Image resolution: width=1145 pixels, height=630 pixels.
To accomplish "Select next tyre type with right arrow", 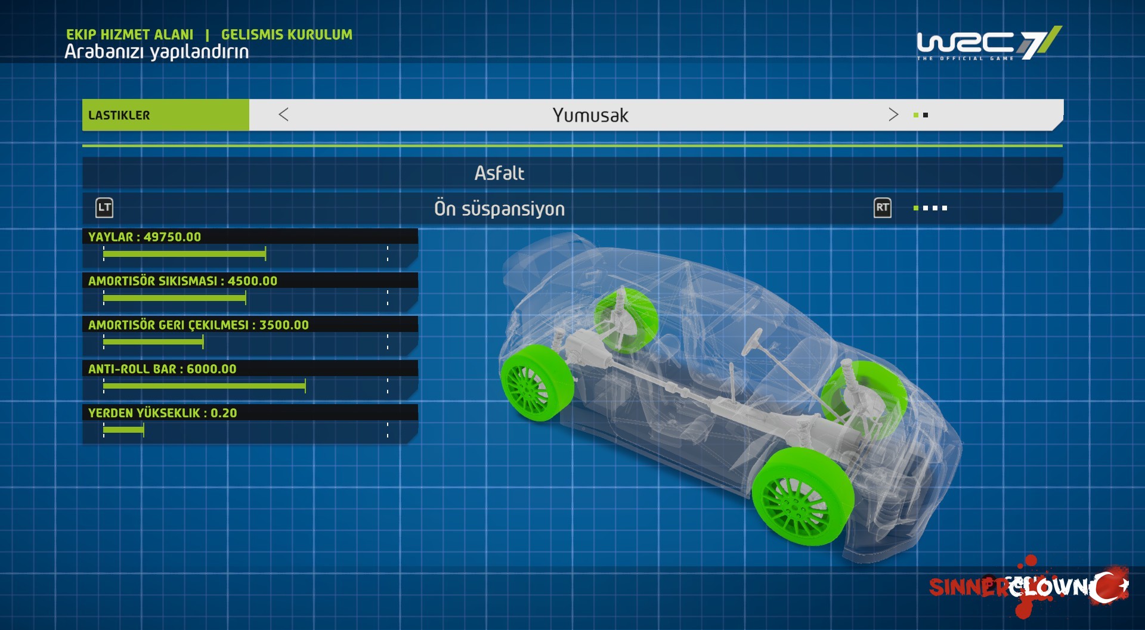I will (893, 114).
